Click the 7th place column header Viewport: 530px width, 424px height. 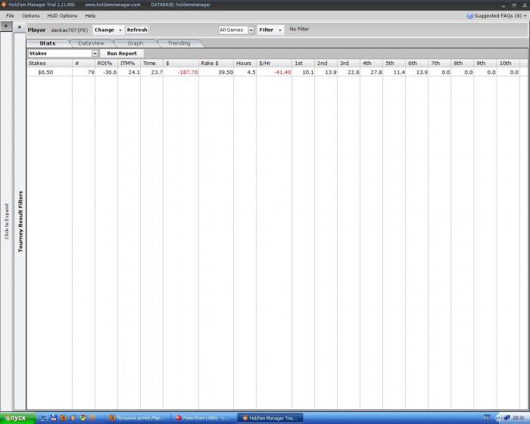click(x=439, y=64)
